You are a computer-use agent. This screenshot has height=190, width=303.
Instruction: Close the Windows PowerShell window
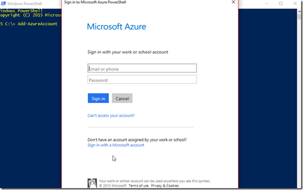pos(295,3)
